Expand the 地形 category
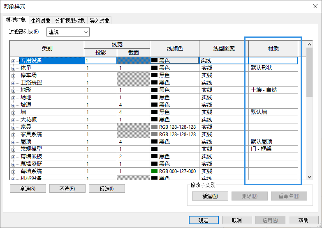The height and width of the screenshot is (228, 322). pos(13,91)
